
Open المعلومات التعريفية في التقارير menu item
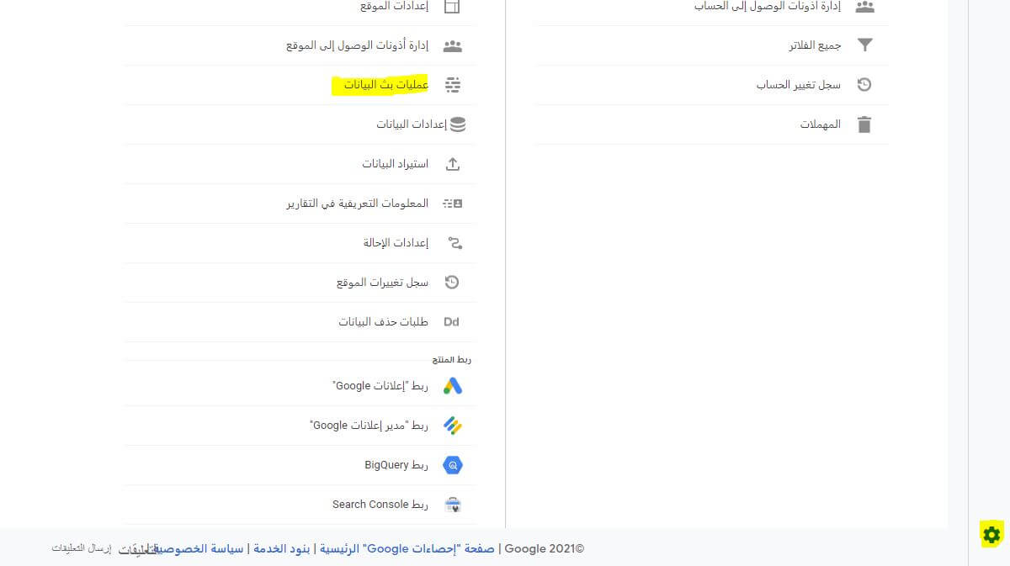357,204
